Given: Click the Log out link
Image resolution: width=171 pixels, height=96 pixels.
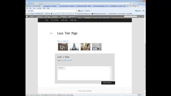Looking at the screenshot, I should 69,61.
